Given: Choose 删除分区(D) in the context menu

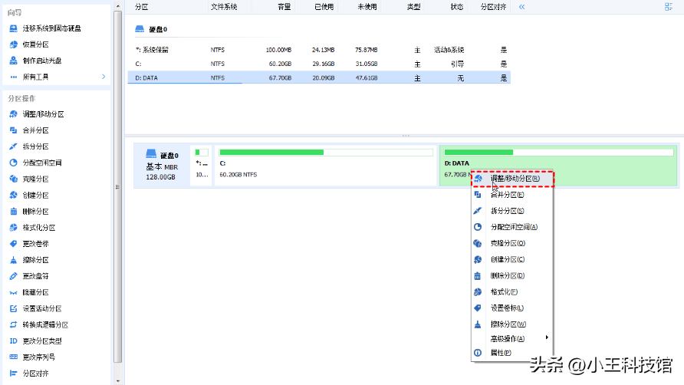Looking at the screenshot, I should coord(512,276).
